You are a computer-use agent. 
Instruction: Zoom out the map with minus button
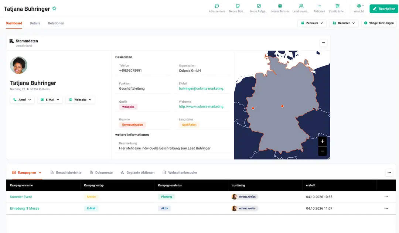click(323, 151)
